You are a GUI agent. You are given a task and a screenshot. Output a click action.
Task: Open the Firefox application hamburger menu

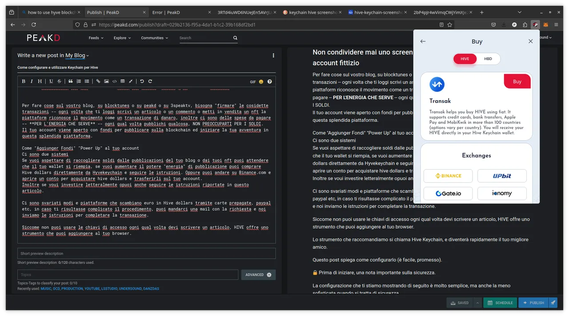[556, 25]
